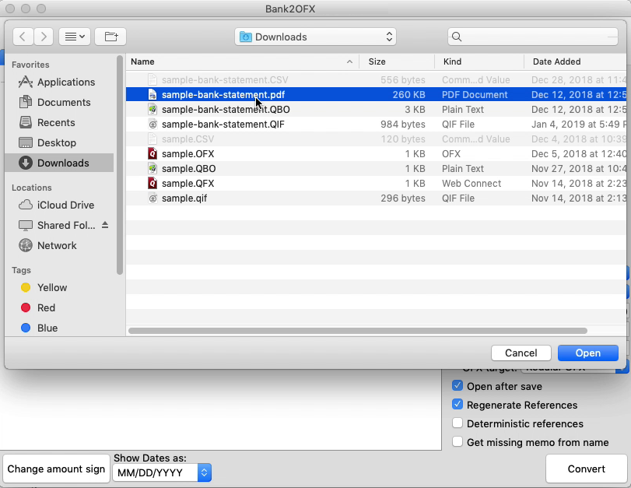Click the iCloud Drive cloud icon

point(26,205)
